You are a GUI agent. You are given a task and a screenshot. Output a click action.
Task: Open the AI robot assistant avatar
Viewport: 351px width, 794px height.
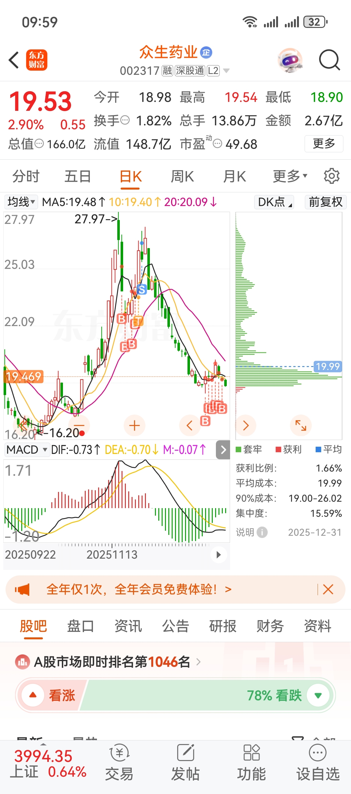290,60
